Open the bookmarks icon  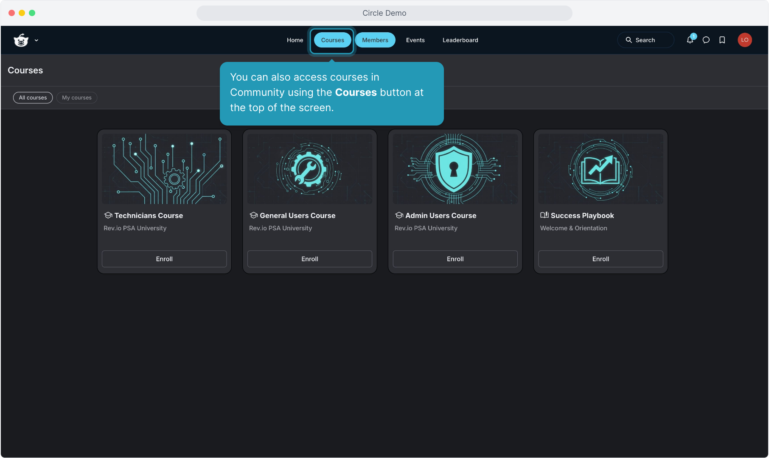tap(722, 40)
